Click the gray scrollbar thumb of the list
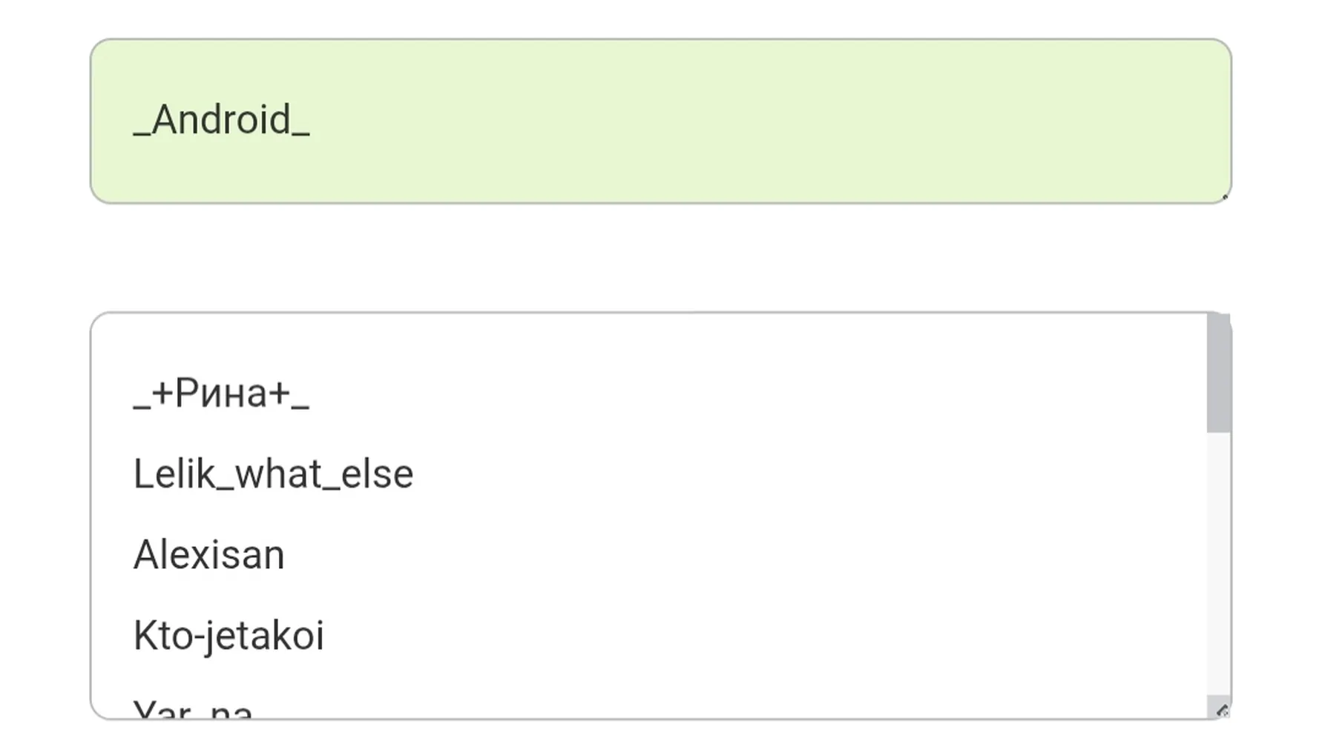The image size is (1322, 741). (x=1218, y=373)
